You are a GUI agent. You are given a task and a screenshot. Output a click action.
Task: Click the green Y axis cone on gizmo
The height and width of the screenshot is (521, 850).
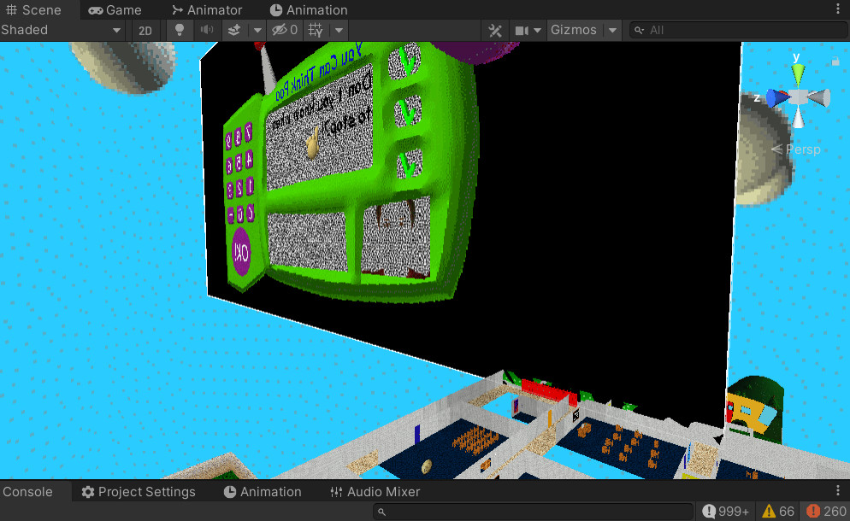coord(798,74)
